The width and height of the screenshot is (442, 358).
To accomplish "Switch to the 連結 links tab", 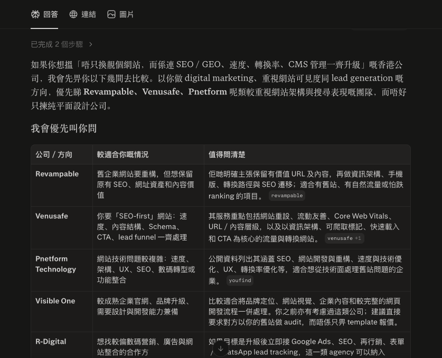I will pos(82,14).
